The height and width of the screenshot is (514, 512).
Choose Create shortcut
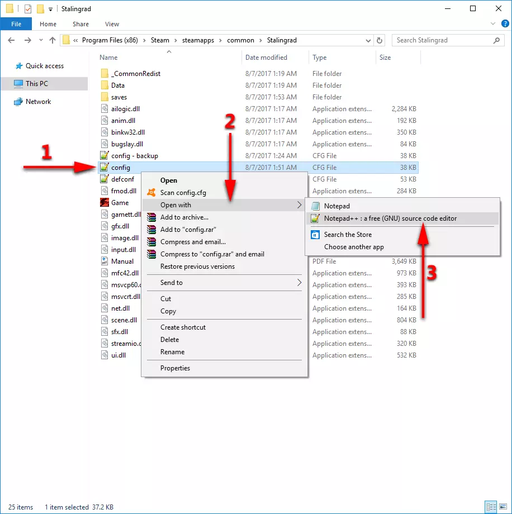[x=224, y=327]
